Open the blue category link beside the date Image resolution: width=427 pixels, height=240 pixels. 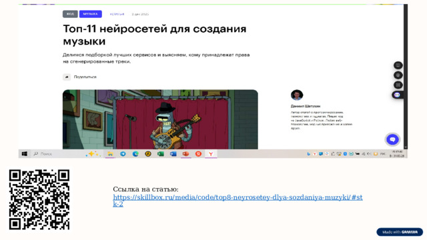(x=117, y=14)
